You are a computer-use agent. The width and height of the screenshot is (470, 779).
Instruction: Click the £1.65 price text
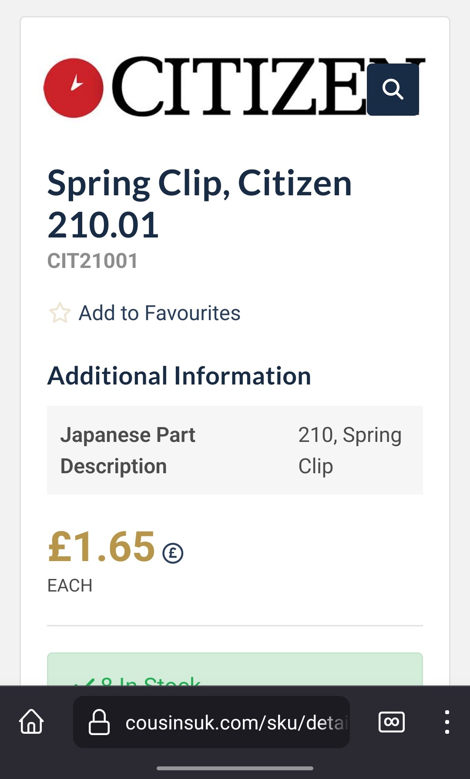pyautogui.click(x=101, y=547)
